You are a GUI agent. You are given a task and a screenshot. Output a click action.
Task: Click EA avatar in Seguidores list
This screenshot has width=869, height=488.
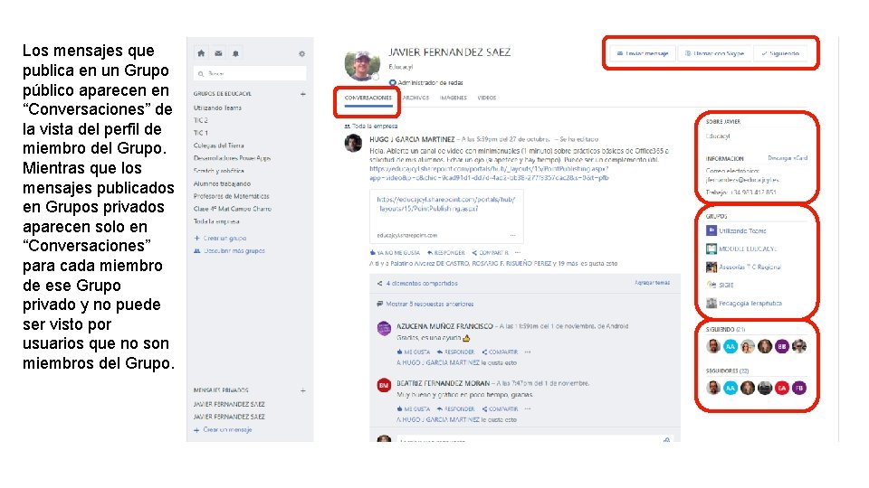coord(781,389)
